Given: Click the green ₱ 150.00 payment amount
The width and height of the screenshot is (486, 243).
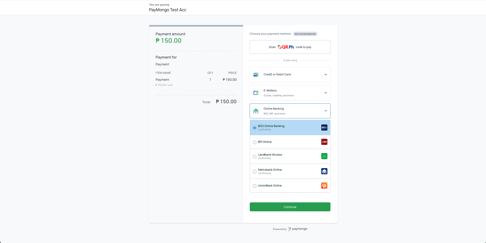Looking at the screenshot, I should coord(169,41).
